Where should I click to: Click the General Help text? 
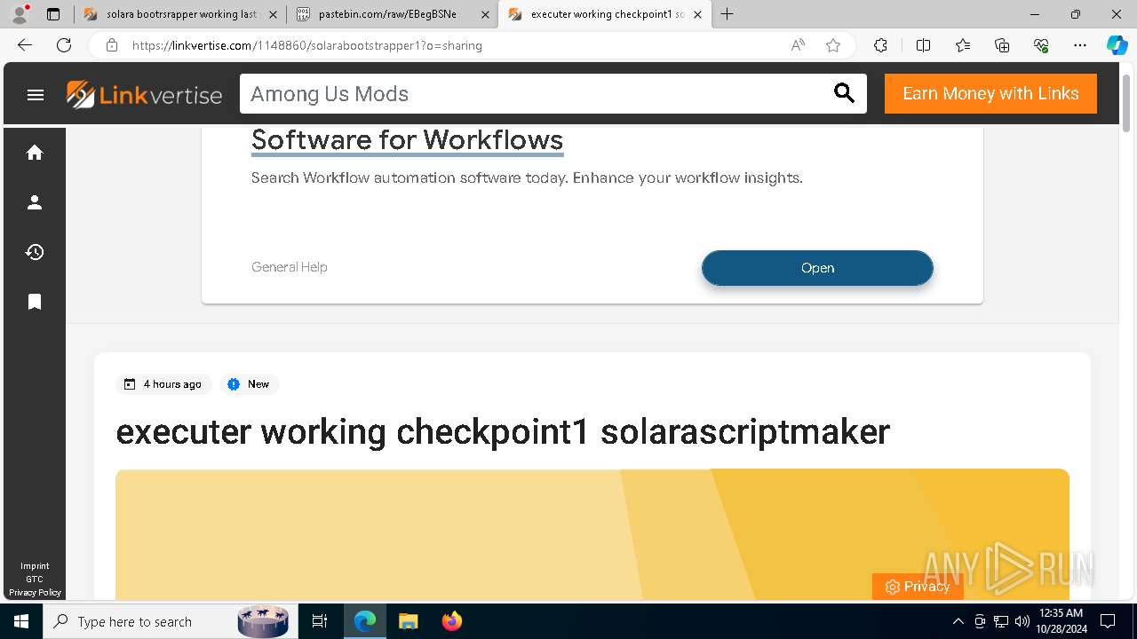[x=290, y=267]
